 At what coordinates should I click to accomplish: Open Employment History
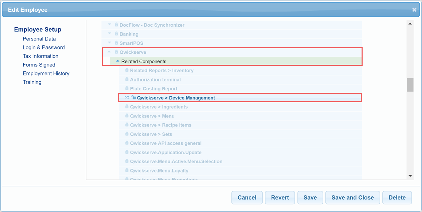46,73
